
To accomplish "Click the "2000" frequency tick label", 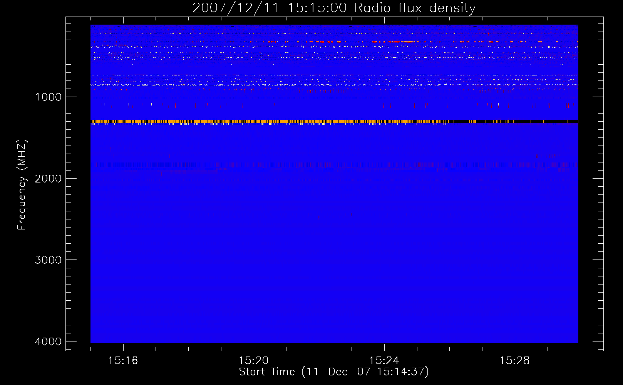I will [48, 178].
